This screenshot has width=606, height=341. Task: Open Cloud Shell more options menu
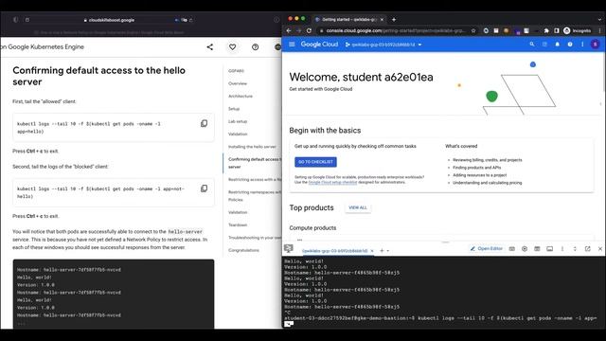click(x=562, y=249)
